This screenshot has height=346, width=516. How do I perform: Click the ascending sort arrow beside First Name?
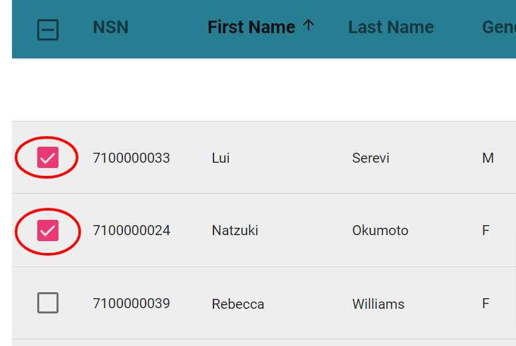[309, 25]
